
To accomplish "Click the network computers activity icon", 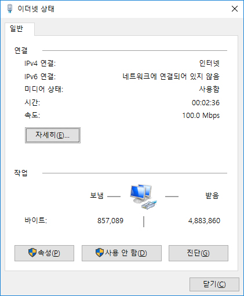I will click(143, 197).
